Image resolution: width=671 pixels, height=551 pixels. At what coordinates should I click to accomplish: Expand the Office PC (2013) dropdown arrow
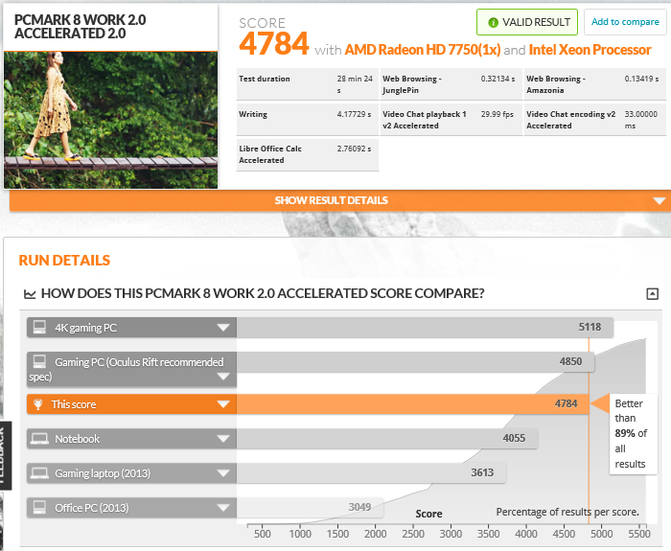(x=223, y=508)
